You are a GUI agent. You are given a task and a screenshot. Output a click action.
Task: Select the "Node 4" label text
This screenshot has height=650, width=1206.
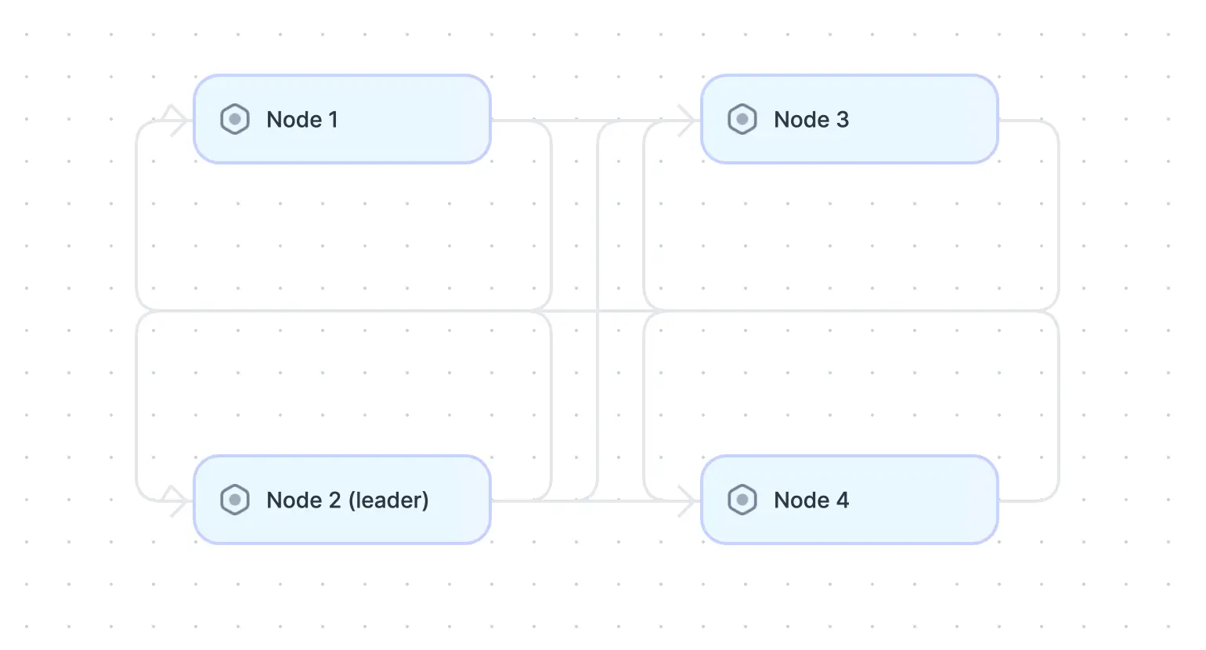pos(811,500)
